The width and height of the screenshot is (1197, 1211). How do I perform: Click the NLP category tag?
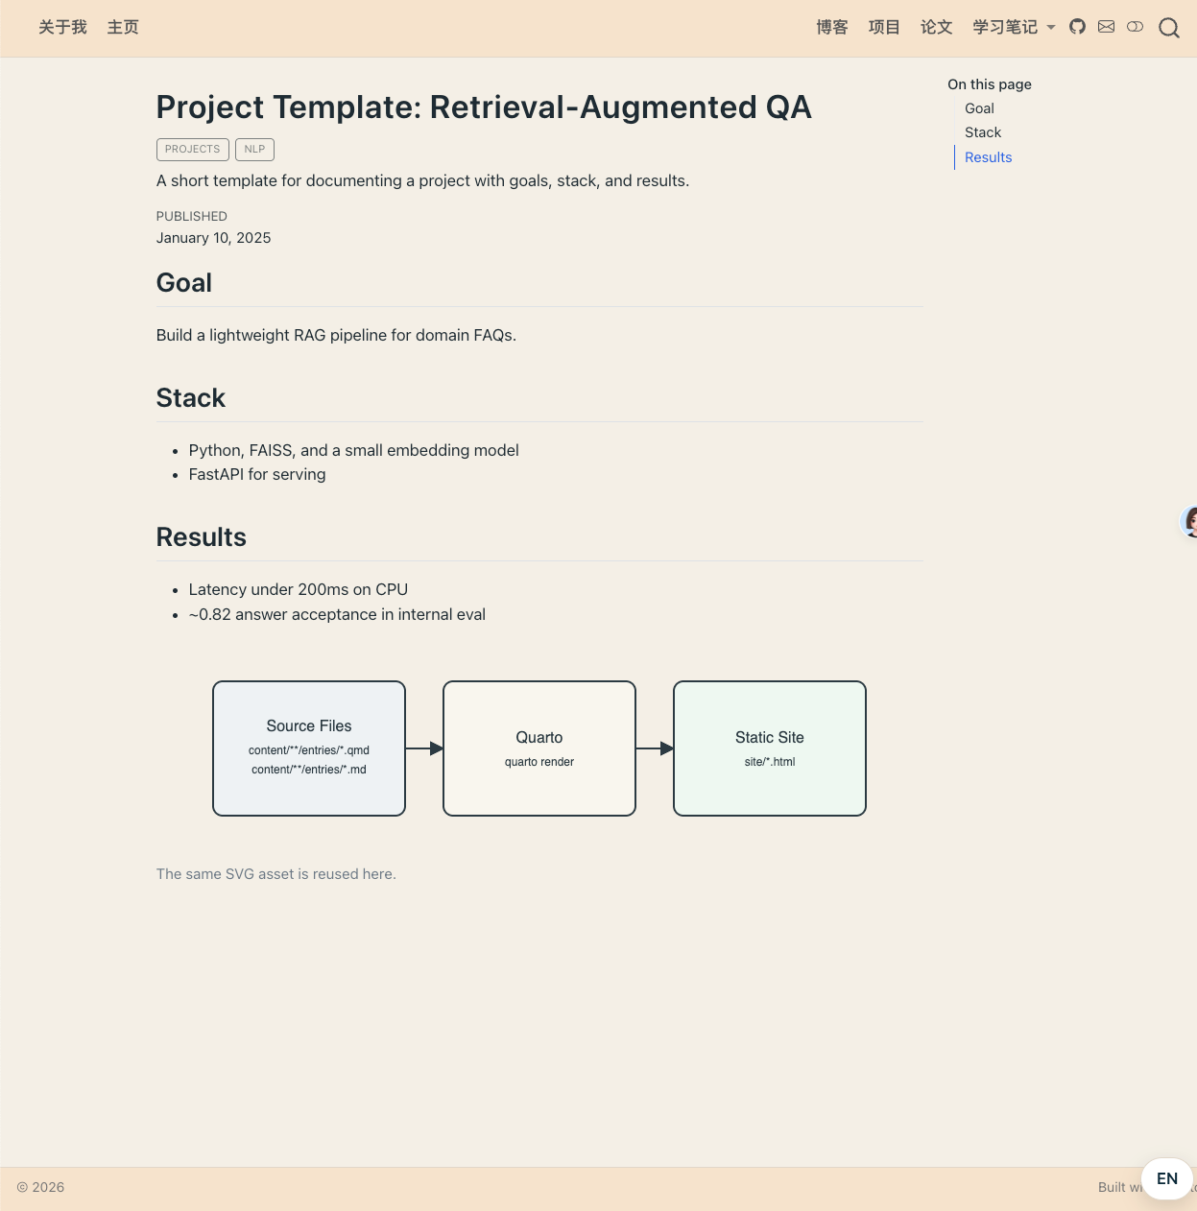click(x=254, y=149)
